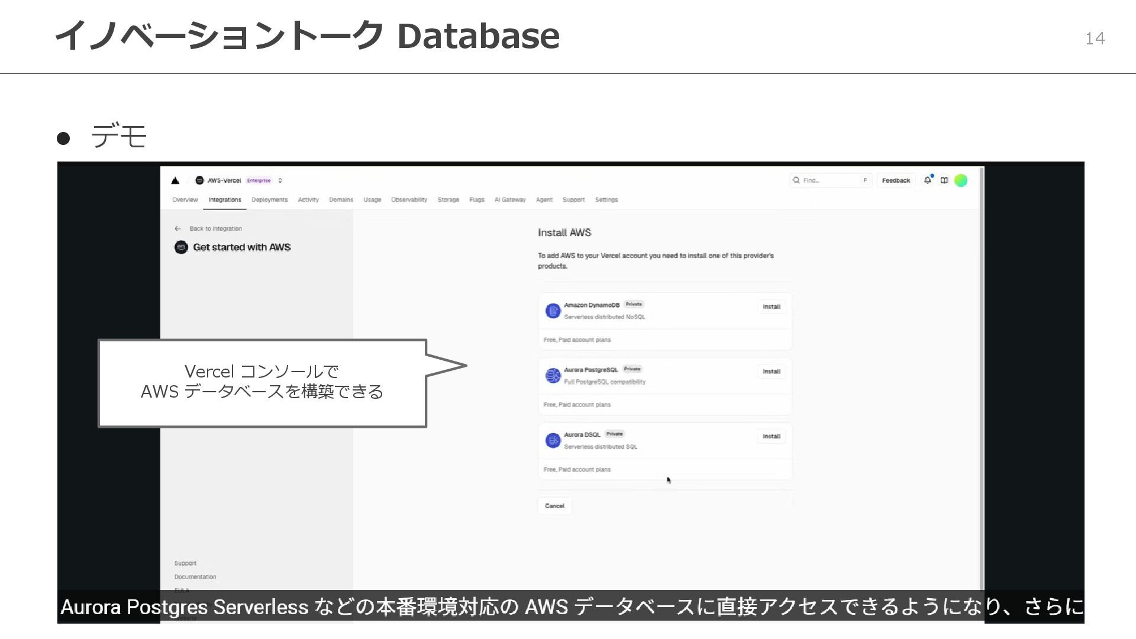This screenshot has width=1136, height=639.
Task: Open the Feedback button
Action: (896, 180)
